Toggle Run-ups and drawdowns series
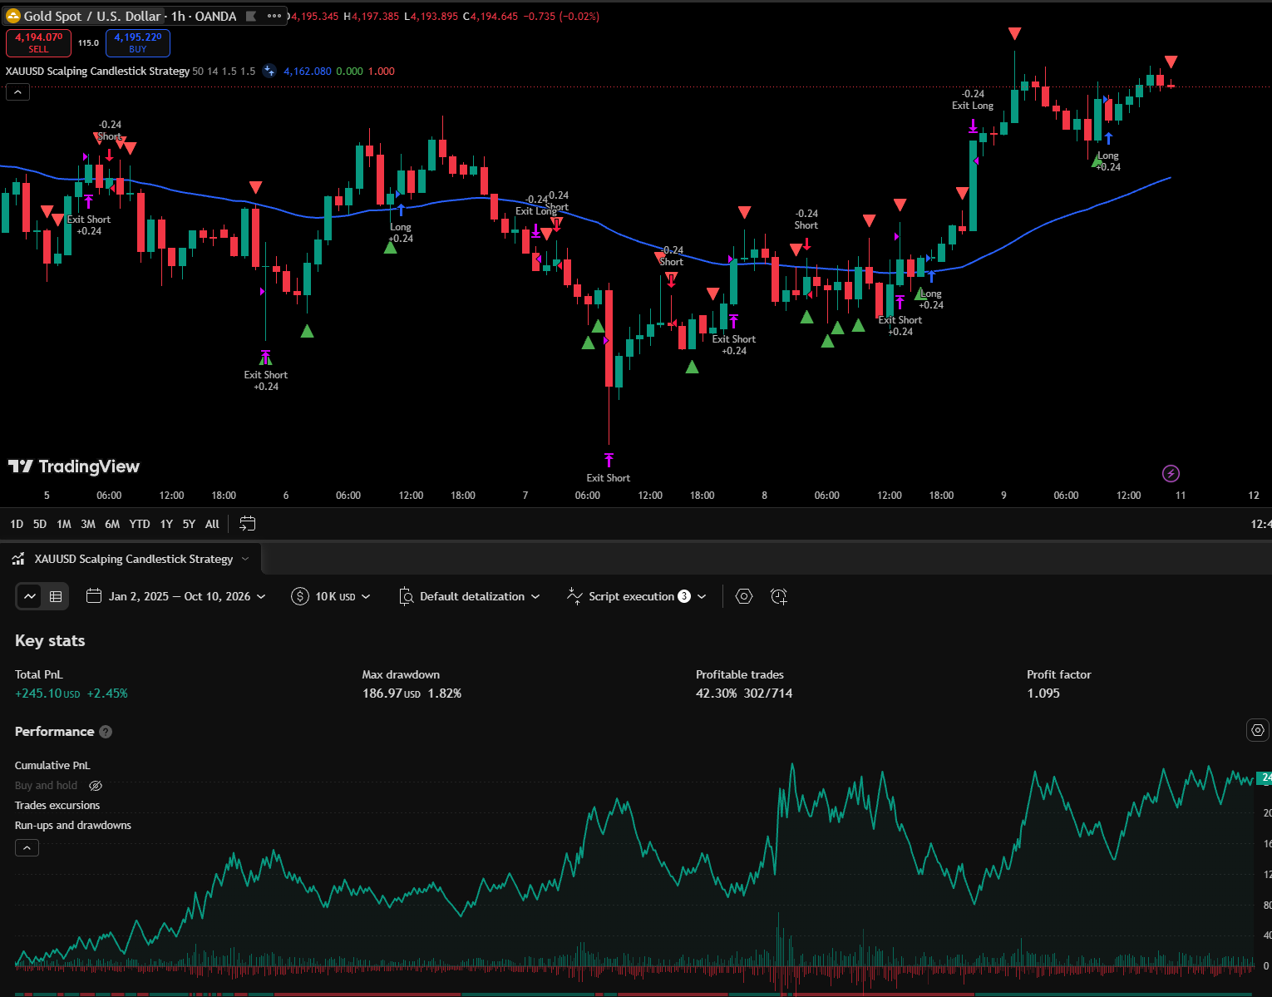Image resolution: width=1272 pixels, height=997 pixels. coord(73,825)
